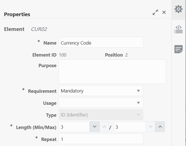Click into the Purpose text area
Viewport: 186px width, 146px height.
coord(112,71)
